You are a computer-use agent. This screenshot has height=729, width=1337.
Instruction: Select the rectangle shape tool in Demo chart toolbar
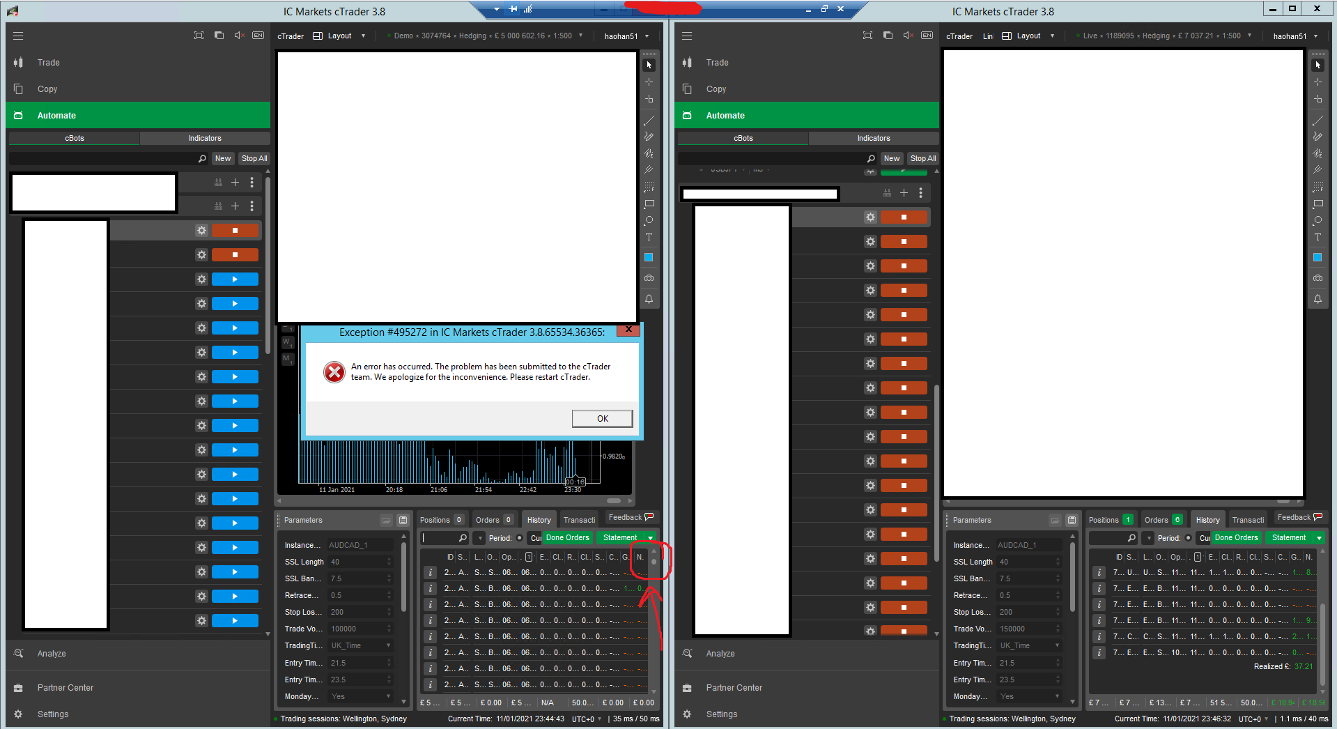pyautogui.click(x=649, y=204)
